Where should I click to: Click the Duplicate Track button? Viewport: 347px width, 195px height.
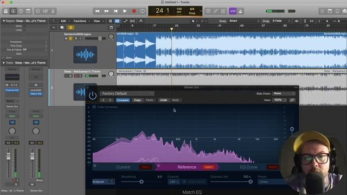pyautogui.click(x=62, y=28)
